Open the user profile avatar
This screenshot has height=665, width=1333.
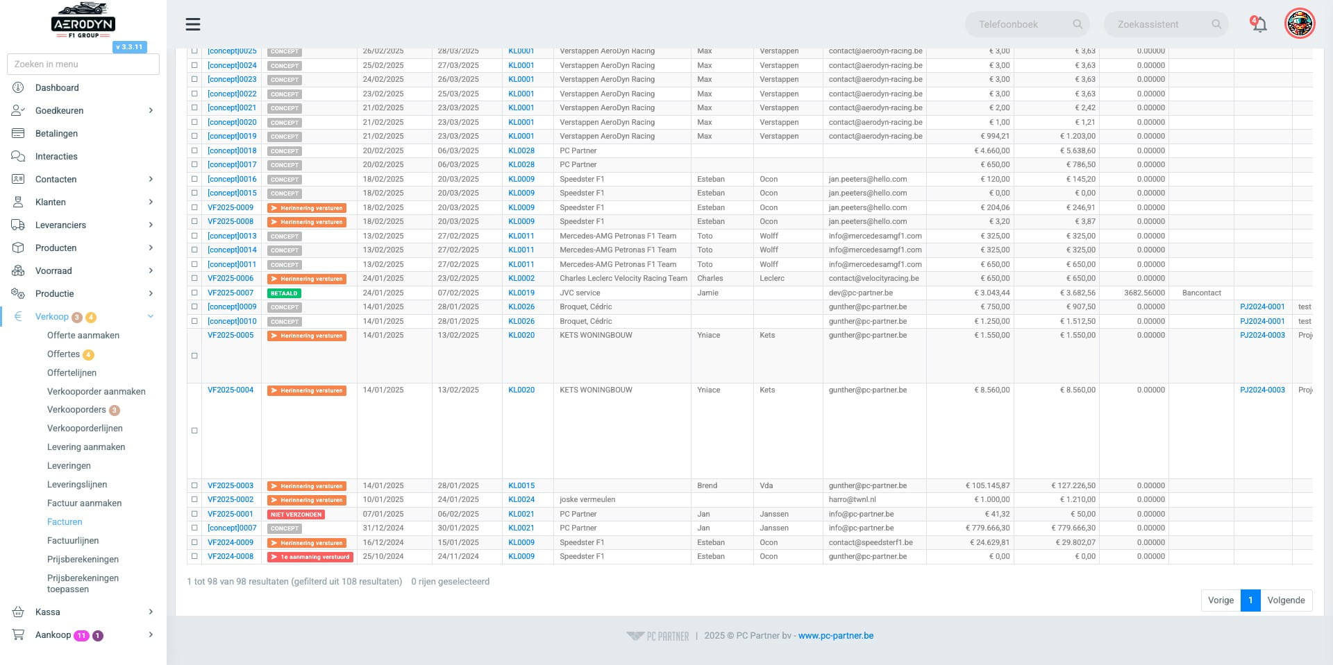(1300, 24)
